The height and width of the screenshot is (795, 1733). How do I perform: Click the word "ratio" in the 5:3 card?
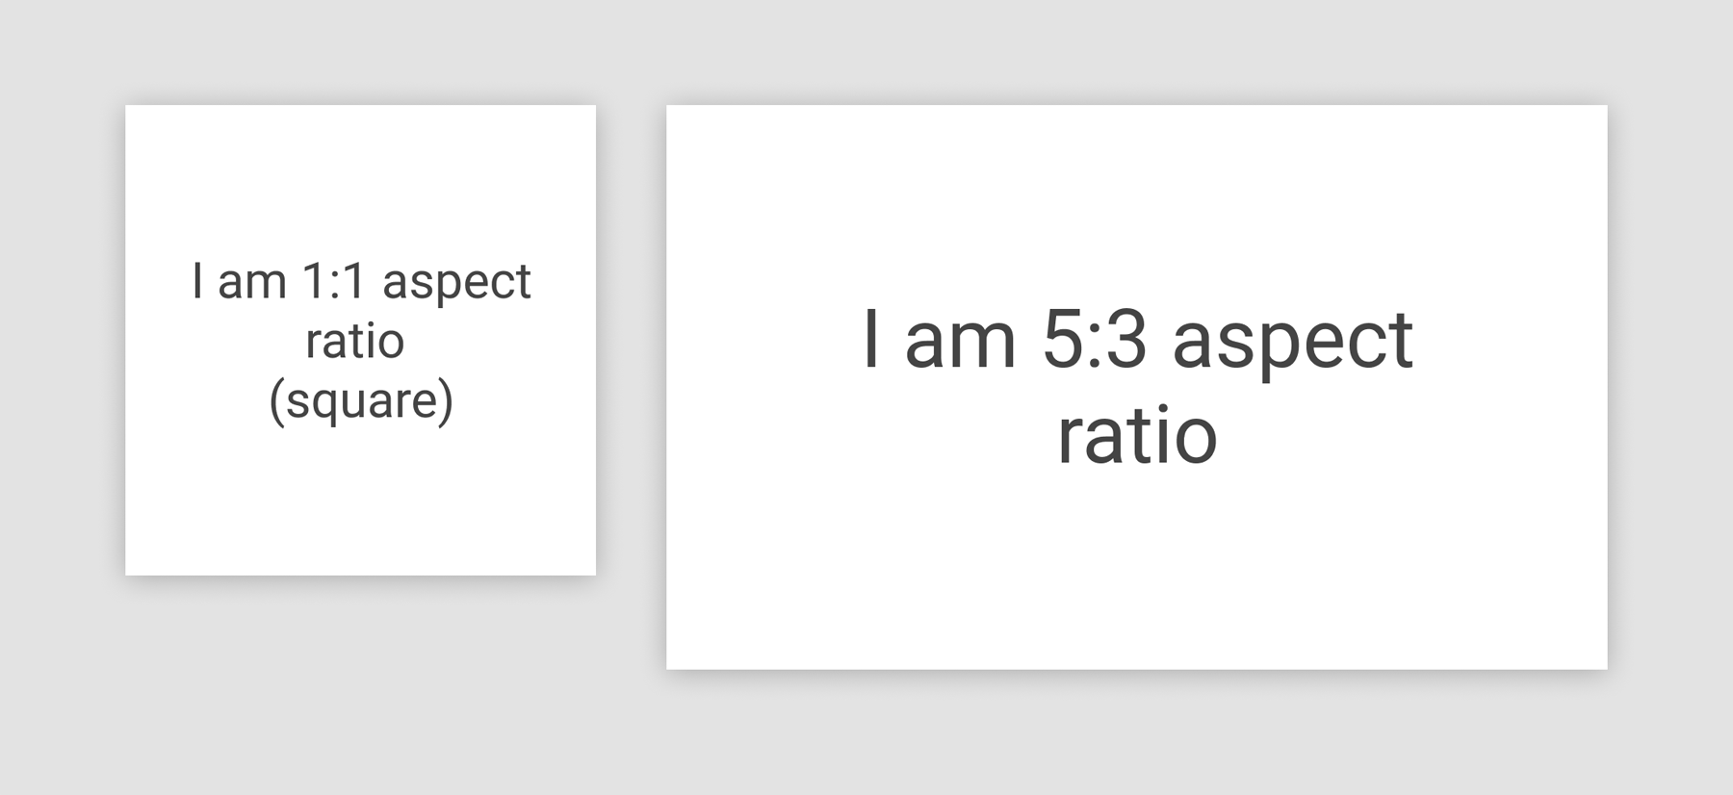tap(1137, 435)
